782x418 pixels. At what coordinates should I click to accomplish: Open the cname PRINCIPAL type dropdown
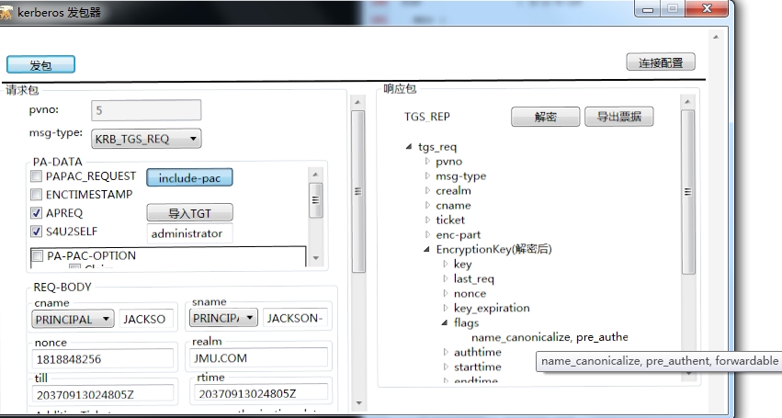[x=74, y=319]
